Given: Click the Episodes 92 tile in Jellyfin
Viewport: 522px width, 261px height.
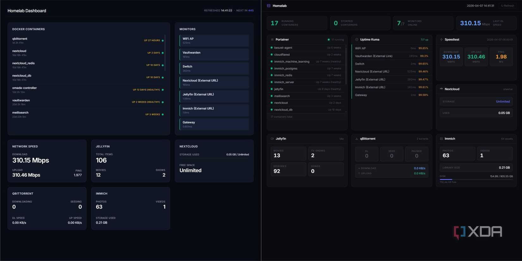Looking at the screenshot, I should [289, 169].
